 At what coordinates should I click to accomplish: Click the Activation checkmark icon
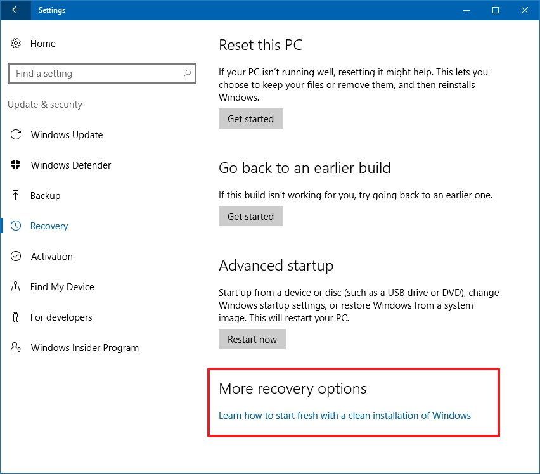(x=16, y=256)
